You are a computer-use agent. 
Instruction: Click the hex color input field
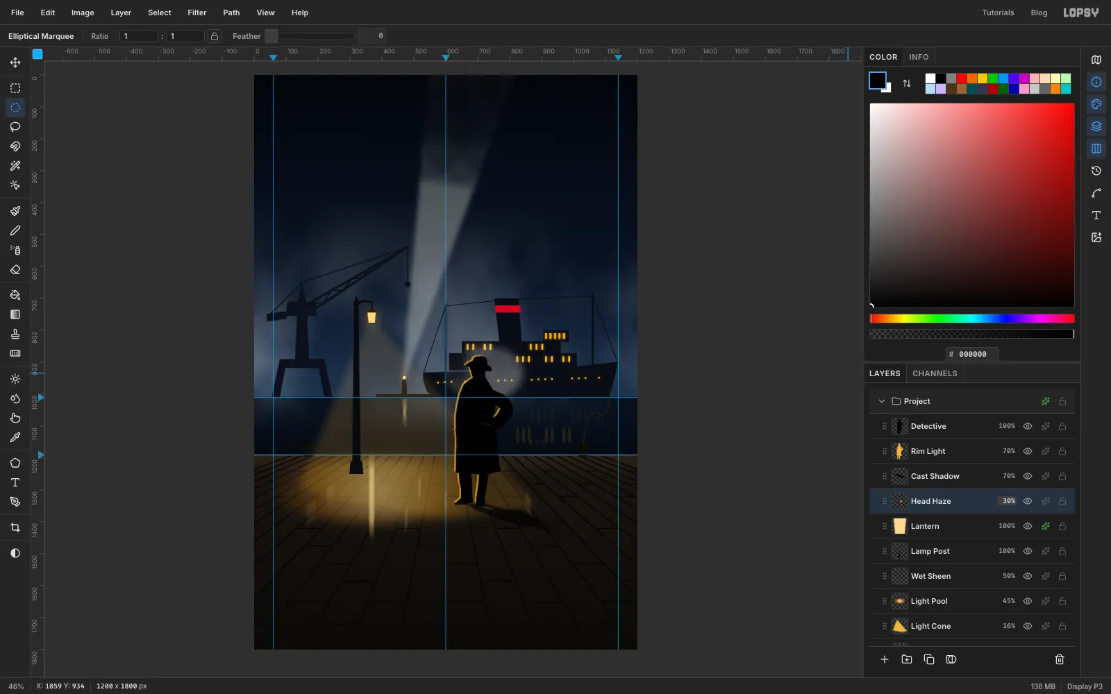(972, 354)
